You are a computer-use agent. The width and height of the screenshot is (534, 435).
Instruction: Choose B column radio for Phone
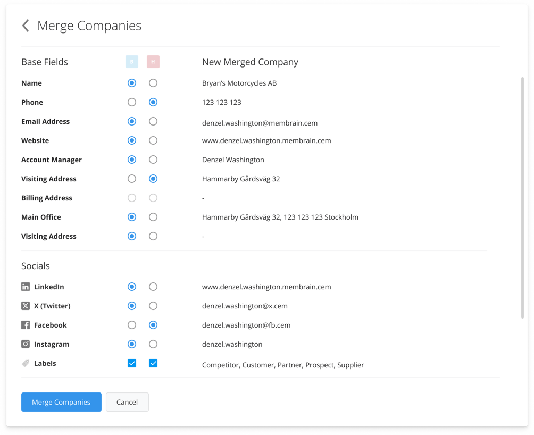click(132, 102)
